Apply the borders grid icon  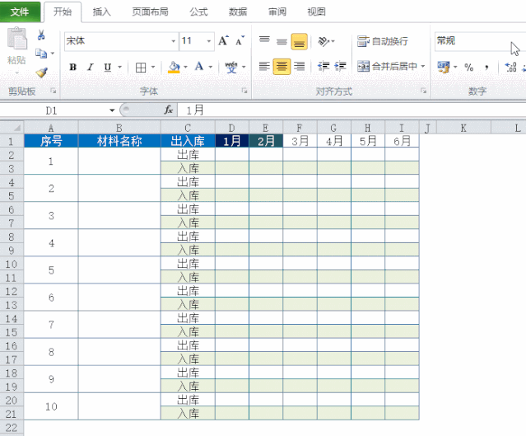(x=141, y=68)
